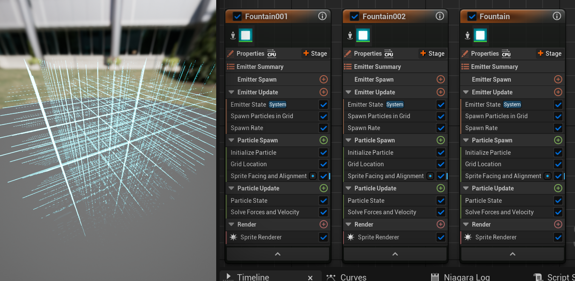Screen dimensions: 575x281
Task: Collapse Fountain emitter stack with bottom chevron
Action: pos(512,254)
